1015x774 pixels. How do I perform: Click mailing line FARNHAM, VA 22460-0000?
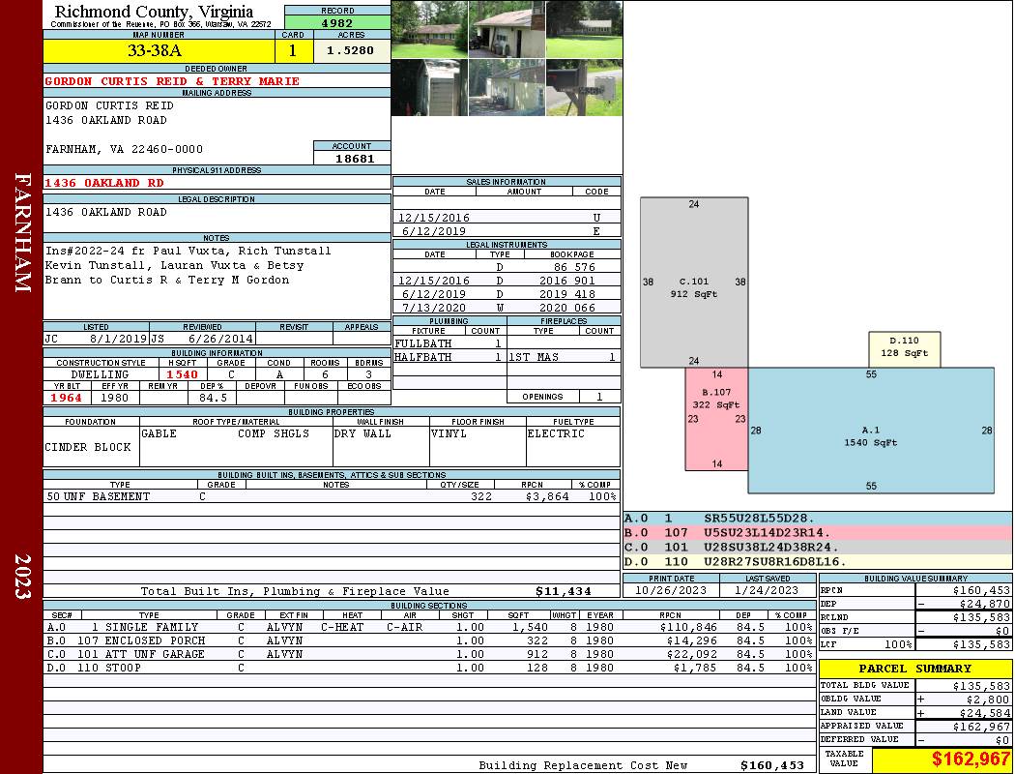[x=125, y=149]
